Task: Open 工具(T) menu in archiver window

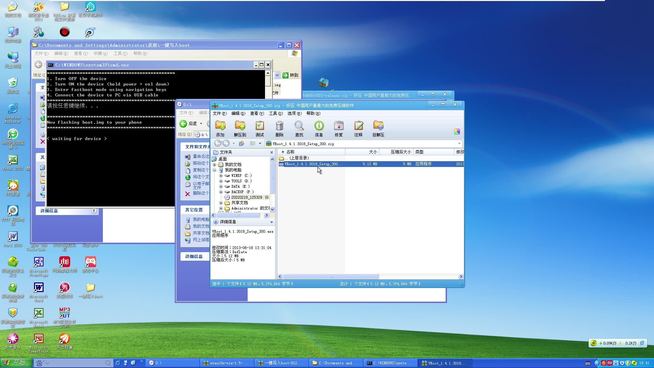Action: (276, 113)
